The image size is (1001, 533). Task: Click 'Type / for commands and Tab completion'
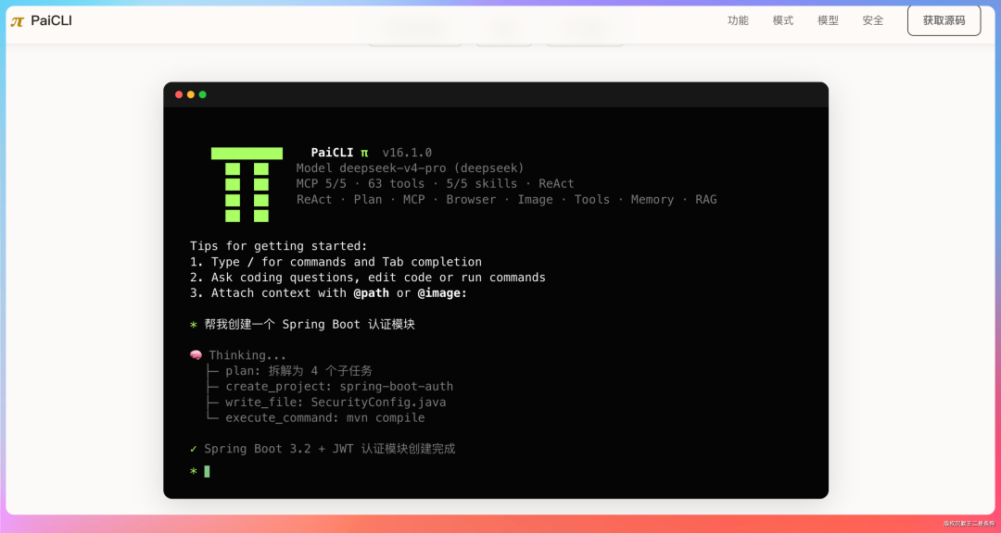pyautogui.click(x=336, y=262)
